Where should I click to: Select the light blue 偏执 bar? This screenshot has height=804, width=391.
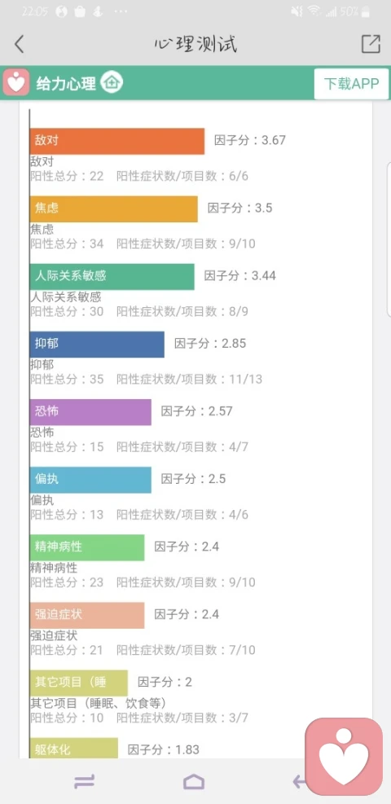(x=90, y=480)
